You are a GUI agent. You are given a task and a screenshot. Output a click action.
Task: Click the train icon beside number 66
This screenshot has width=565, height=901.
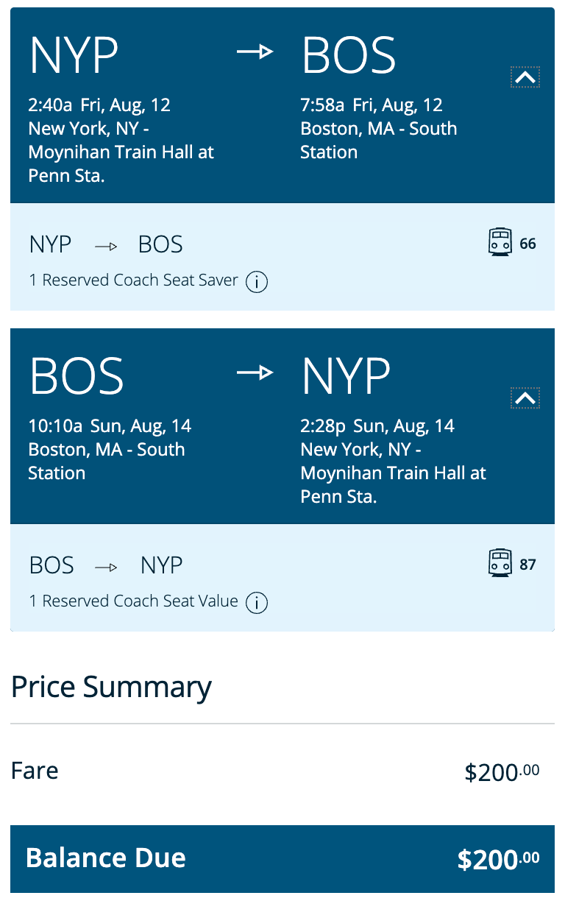click(500, 242)
